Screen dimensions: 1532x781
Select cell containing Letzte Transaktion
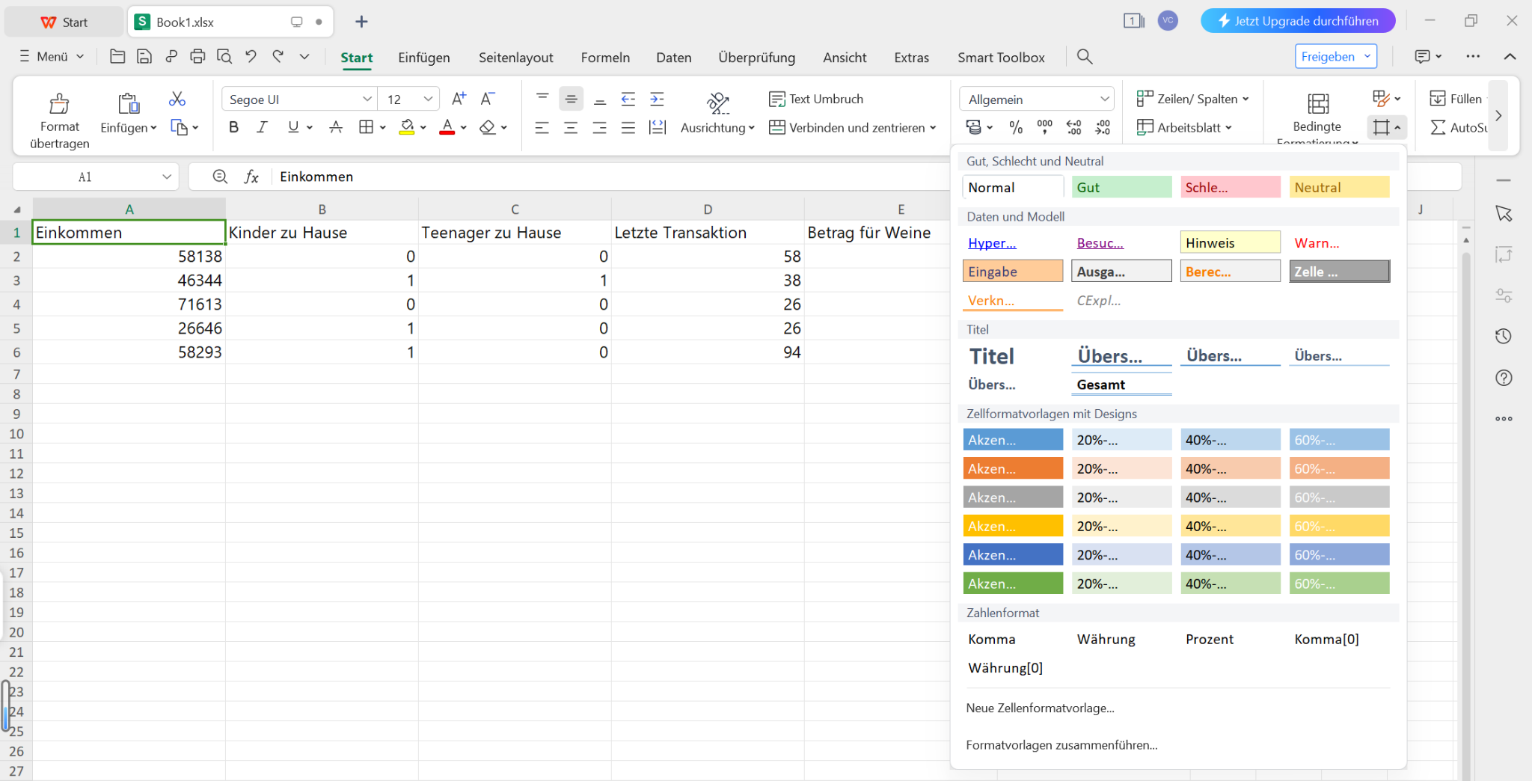click(x=707, y=233)
